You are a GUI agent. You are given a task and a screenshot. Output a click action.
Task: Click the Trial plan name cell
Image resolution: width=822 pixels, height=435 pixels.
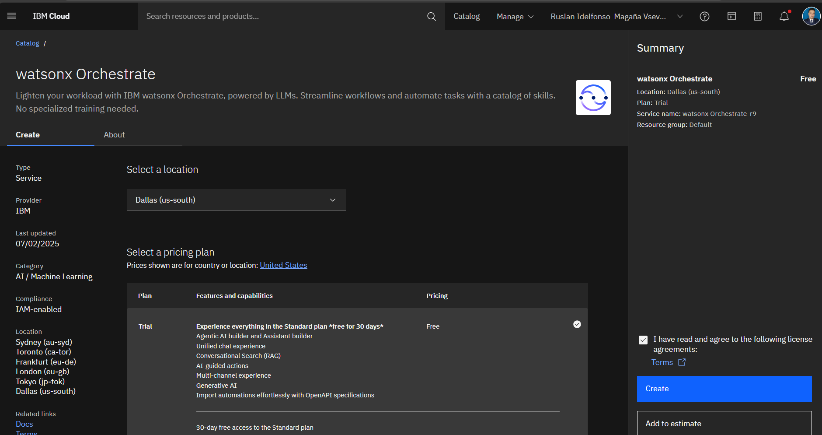145,326
